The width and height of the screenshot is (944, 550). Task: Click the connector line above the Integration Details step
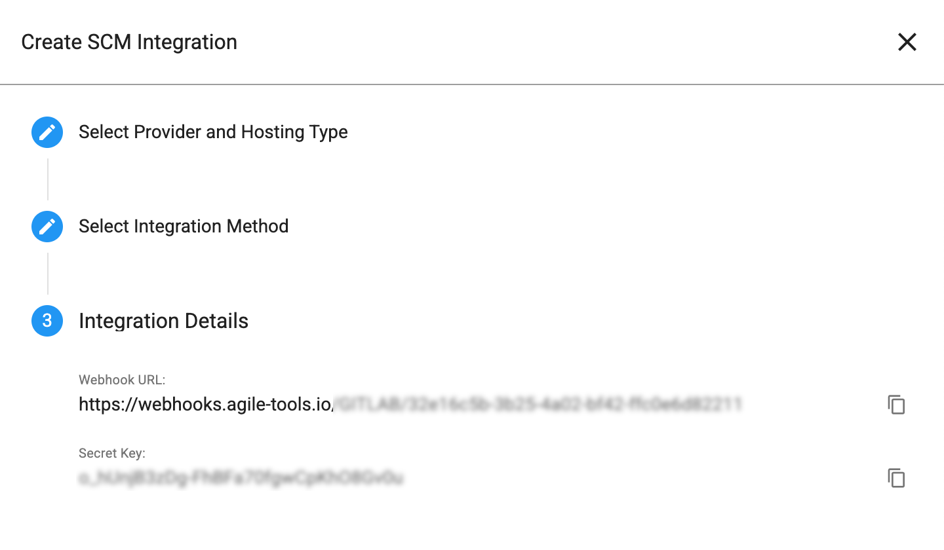point(47,273)
